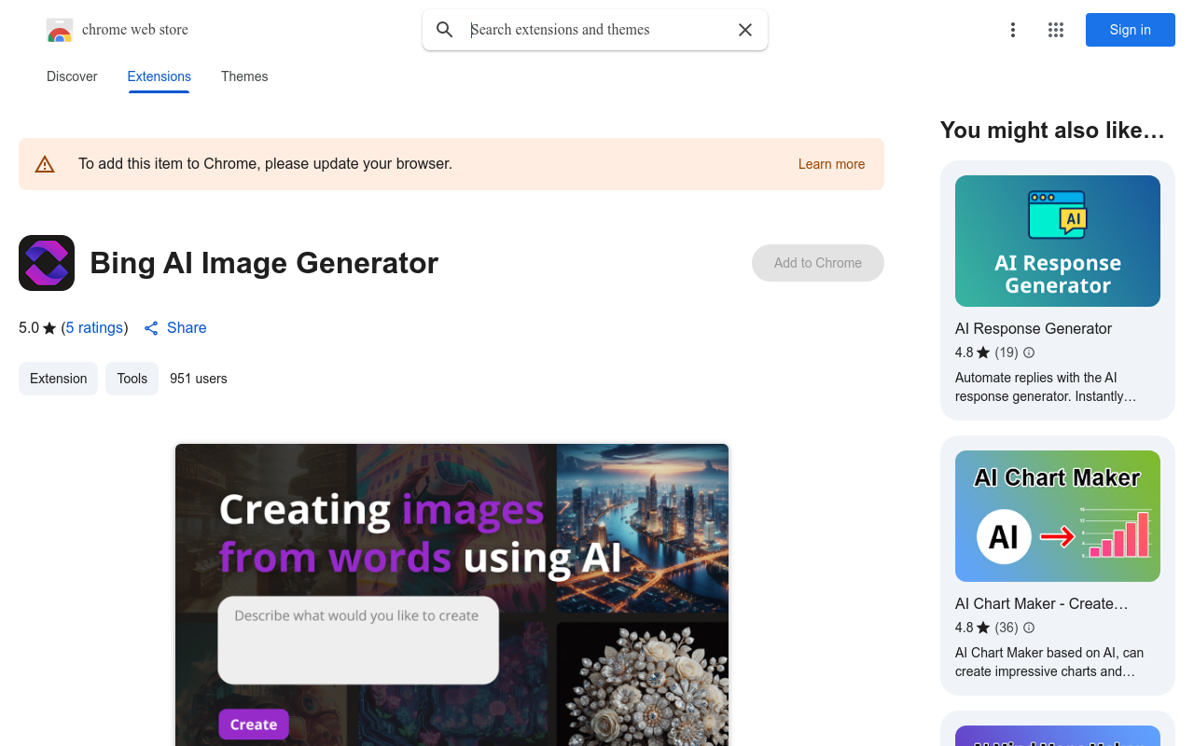Click the 951 users text
The image size is (1194, 746).
(199, 379)
